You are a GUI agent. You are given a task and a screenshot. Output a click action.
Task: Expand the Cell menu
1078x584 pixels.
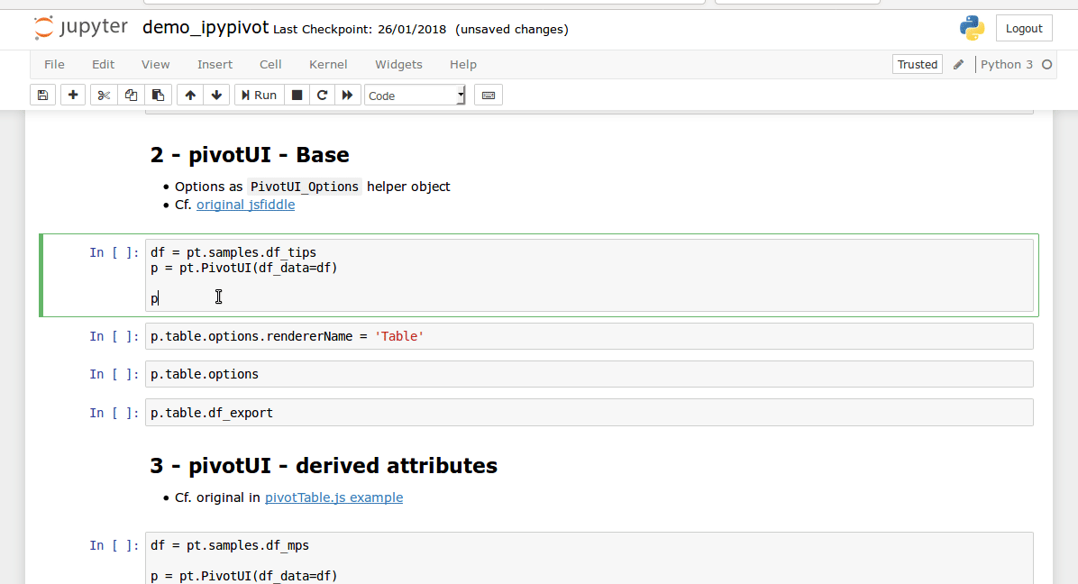point(270,64)
